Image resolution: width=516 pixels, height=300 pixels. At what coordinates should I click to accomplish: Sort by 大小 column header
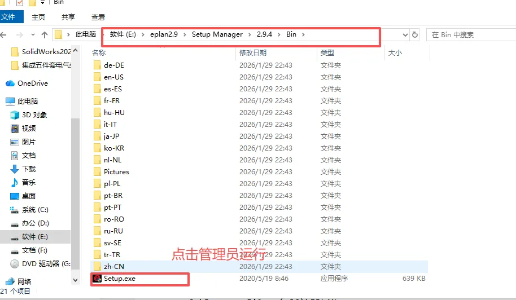(x=395, y=52)
